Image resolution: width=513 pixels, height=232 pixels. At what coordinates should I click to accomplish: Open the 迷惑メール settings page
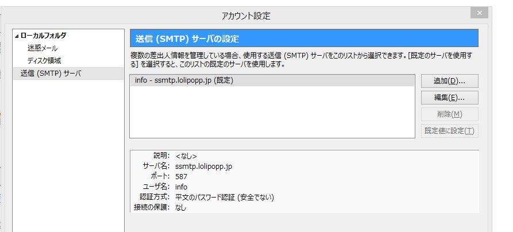click(43, 48)
